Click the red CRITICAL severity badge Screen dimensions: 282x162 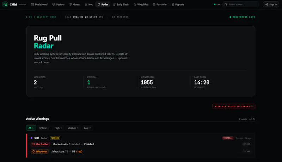click(x=228, y=138)
